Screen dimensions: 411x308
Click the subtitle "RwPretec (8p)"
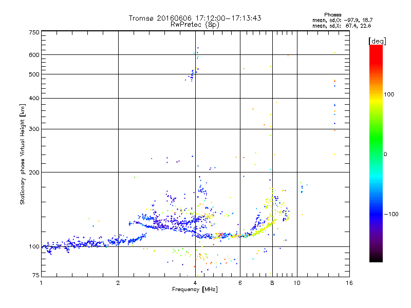195,25
